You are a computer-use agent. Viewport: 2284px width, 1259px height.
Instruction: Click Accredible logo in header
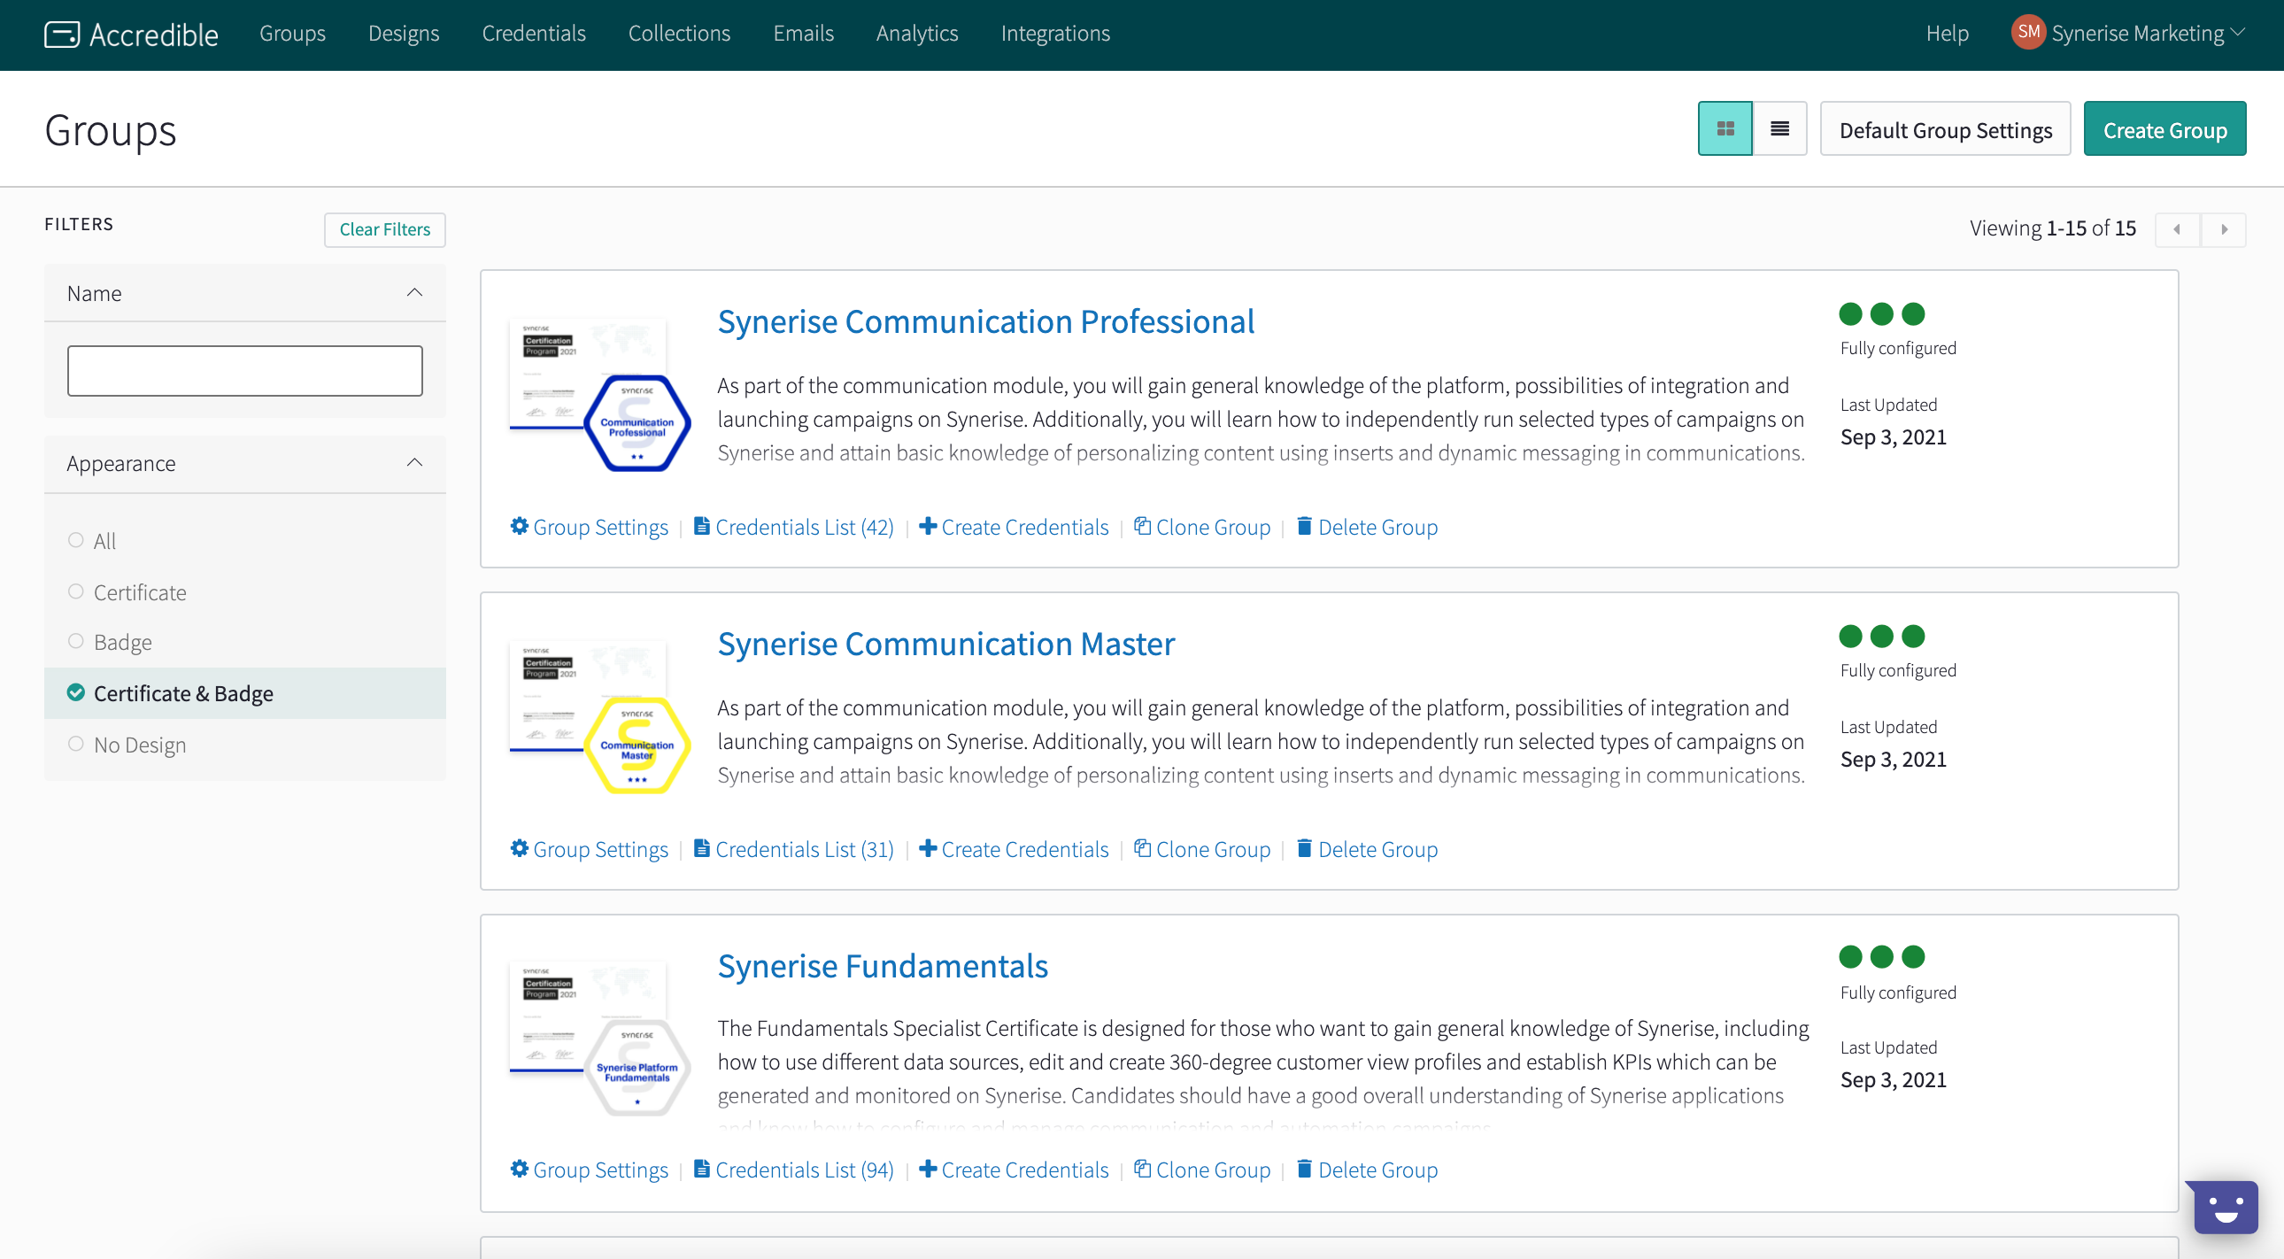click(x=131, y=34)
